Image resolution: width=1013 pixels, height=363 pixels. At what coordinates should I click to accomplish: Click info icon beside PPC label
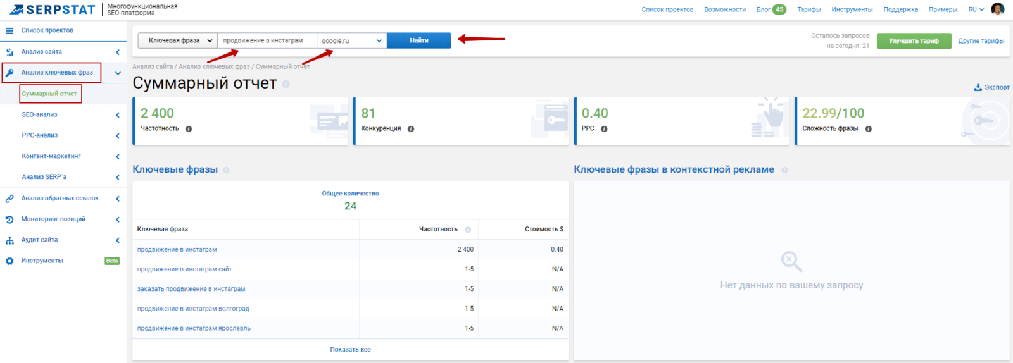tap(604, 129)
